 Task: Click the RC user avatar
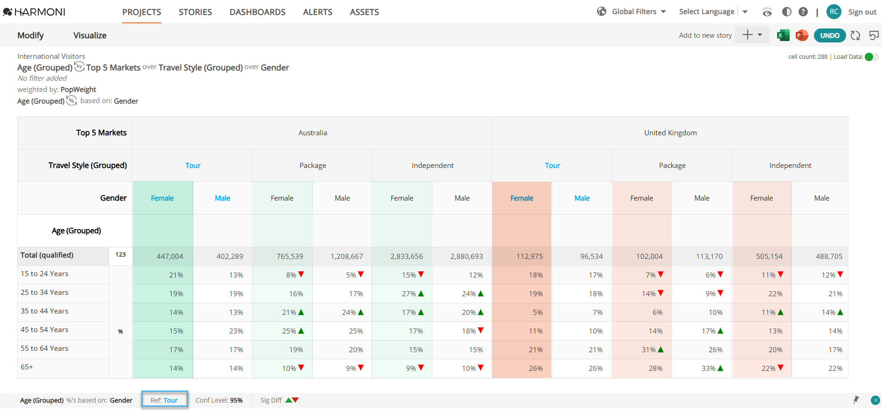pyautogui.click(x=834, y=12)
